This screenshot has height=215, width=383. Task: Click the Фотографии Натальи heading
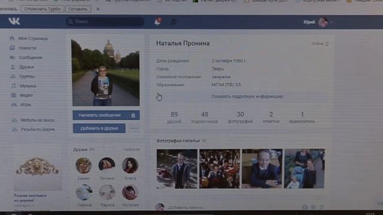(x=178, y=141)
